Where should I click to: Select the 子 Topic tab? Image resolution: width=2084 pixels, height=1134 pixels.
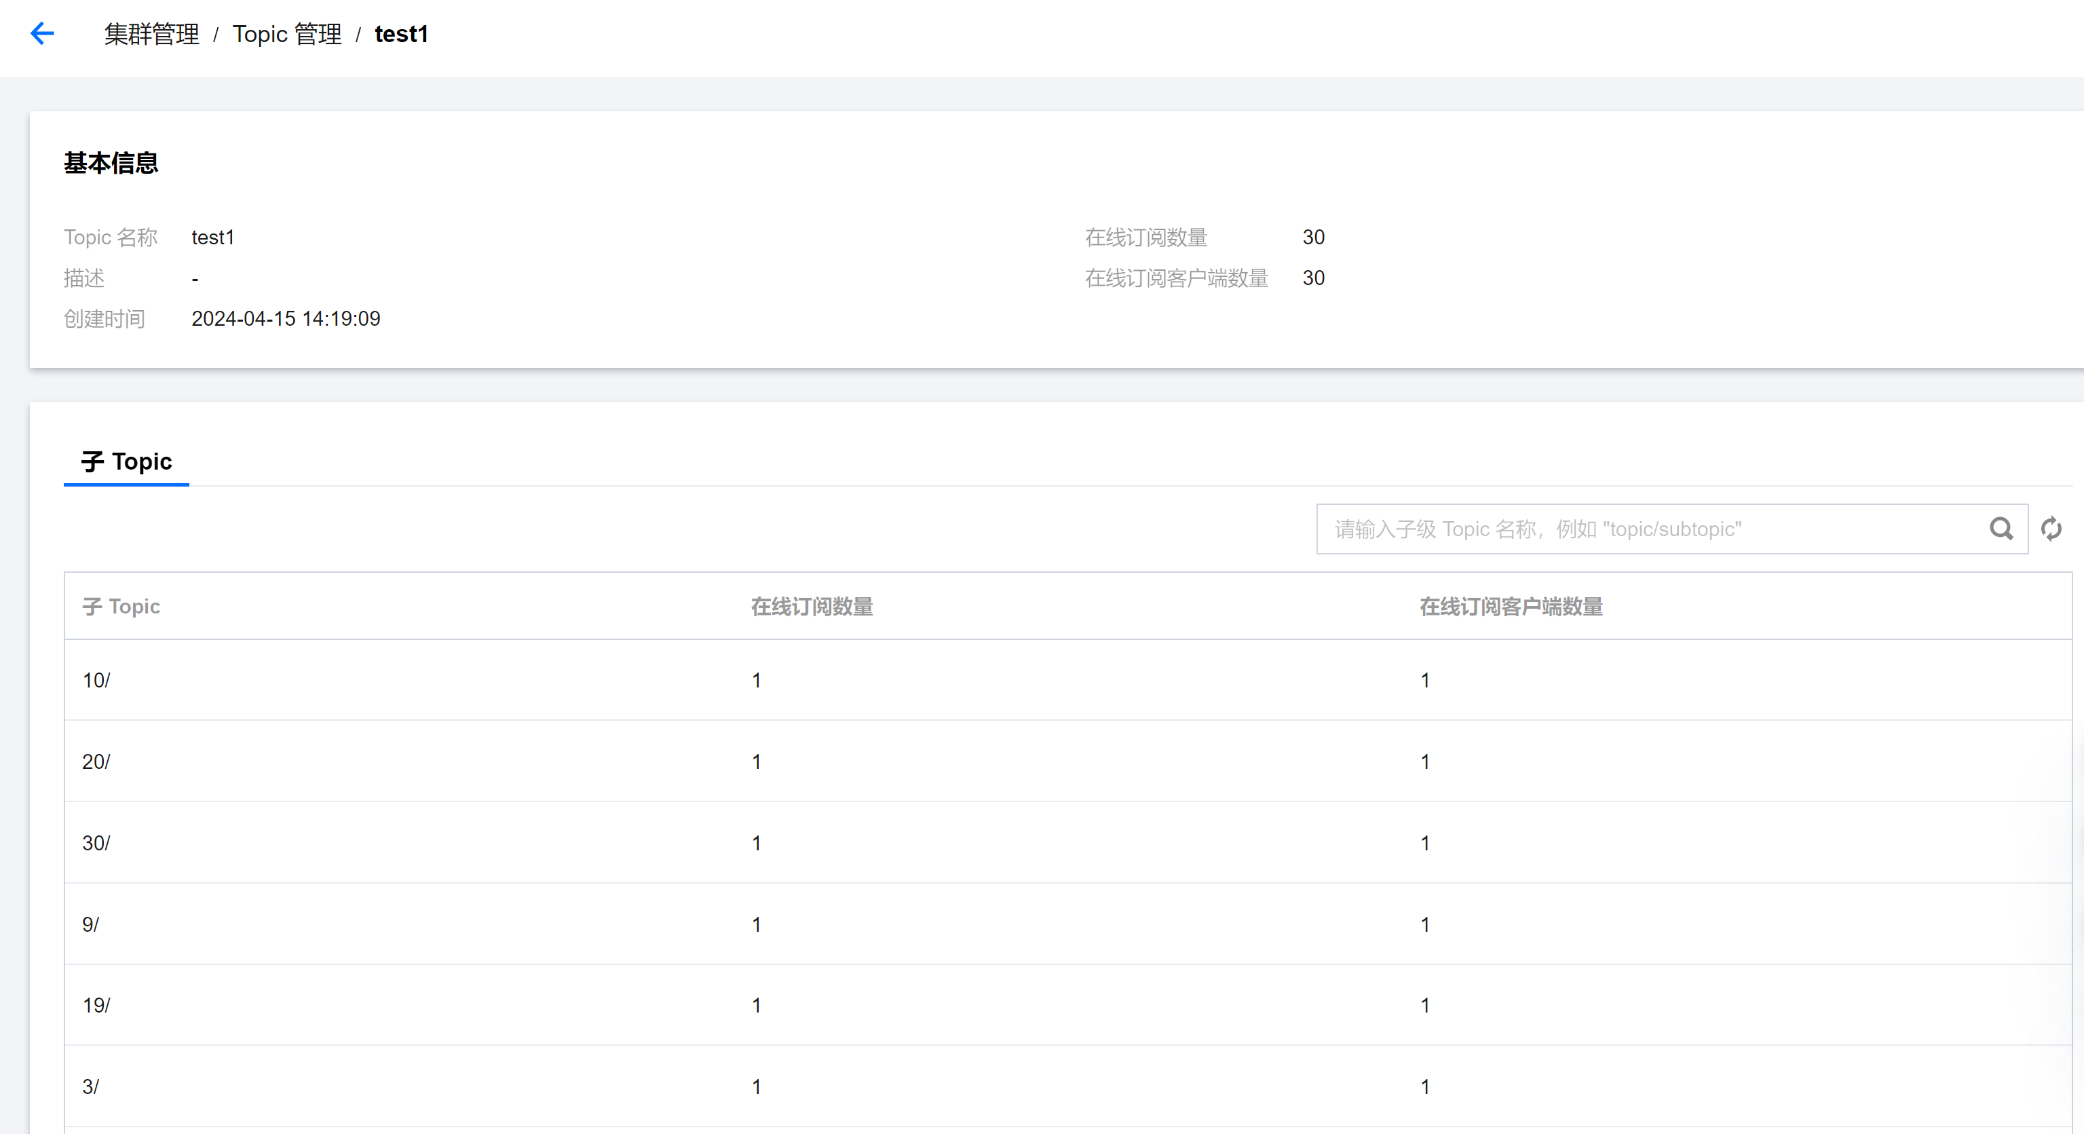[x=126, y=462]
